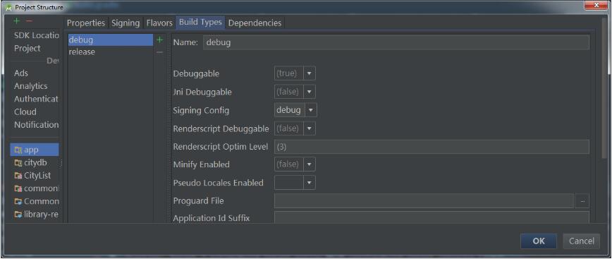
Task: Select Notifications in the sidebar
Action: (x=36, y=125)
